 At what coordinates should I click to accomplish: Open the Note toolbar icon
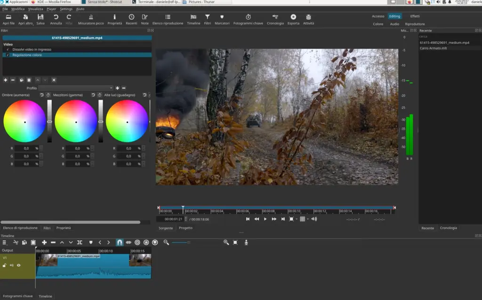point(145,19)
